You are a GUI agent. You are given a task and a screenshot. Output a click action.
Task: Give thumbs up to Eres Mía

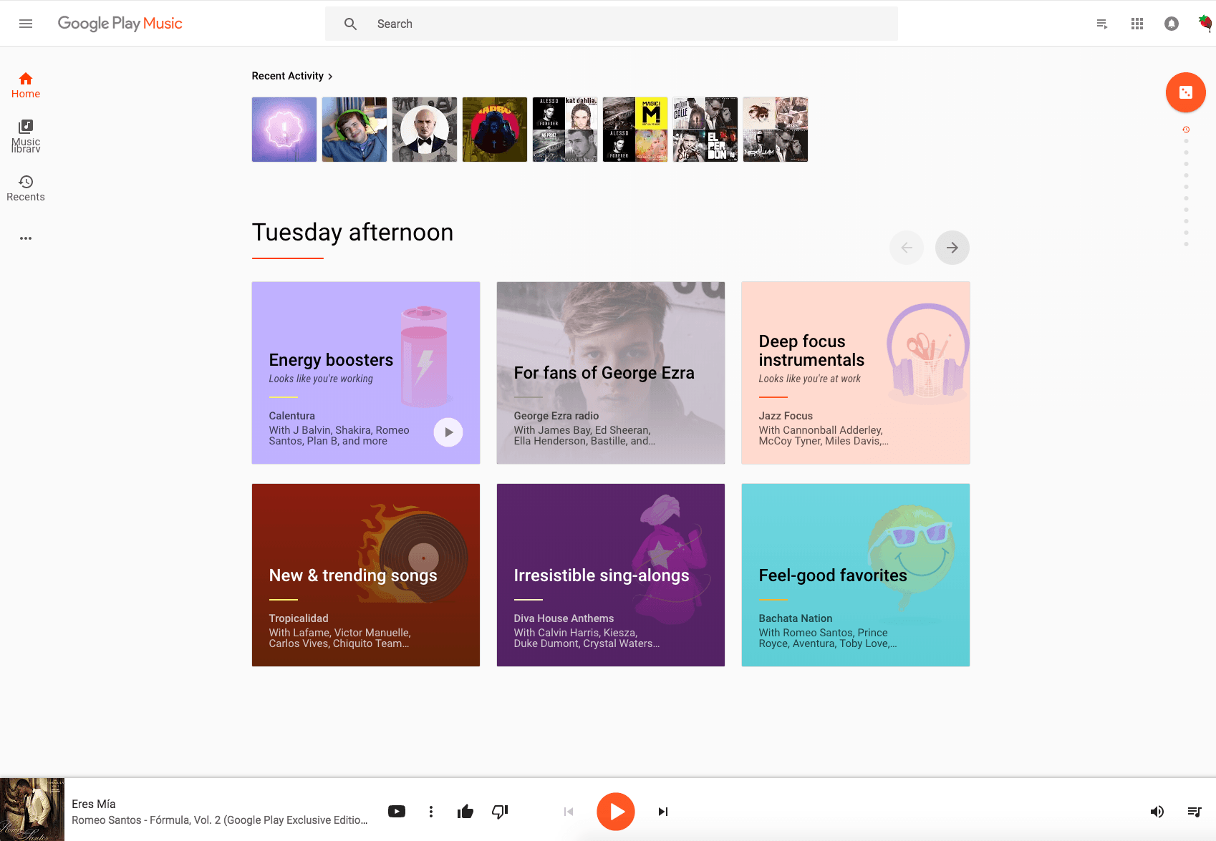465,811
